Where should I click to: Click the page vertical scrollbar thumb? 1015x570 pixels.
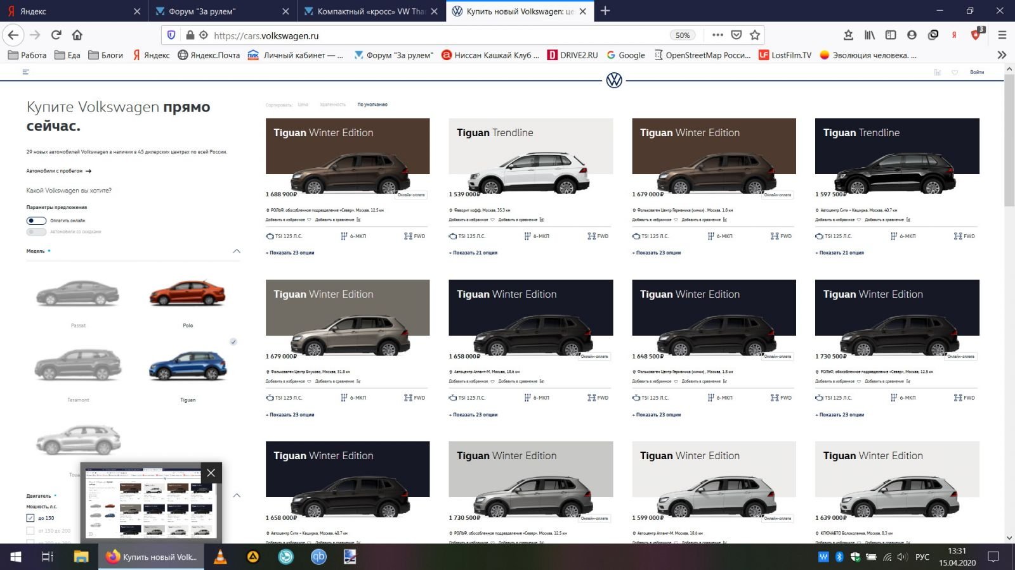(x=1009, y=141)
